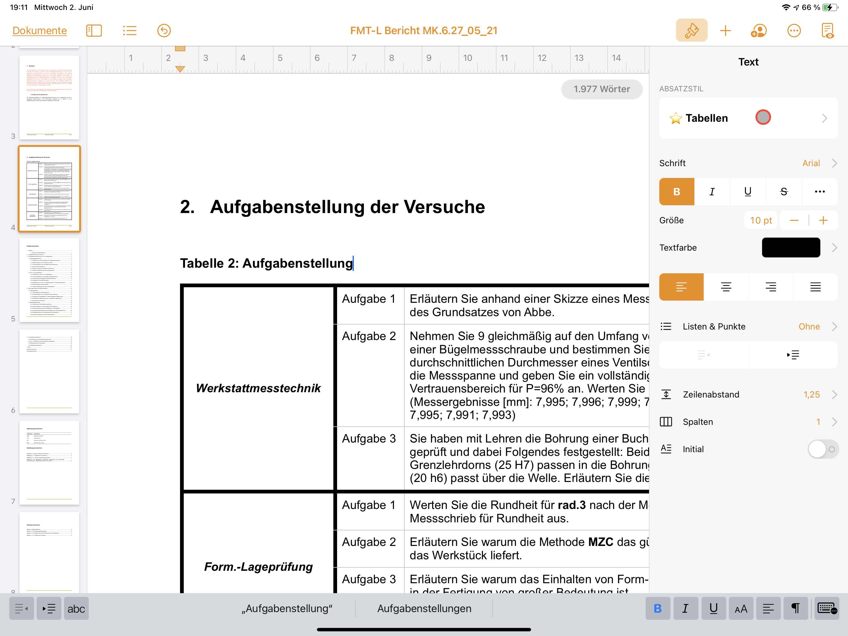This screenshot has height=636, width=848.
Task: Toggle the Initial drop cap switch
Action: point(823,449)
